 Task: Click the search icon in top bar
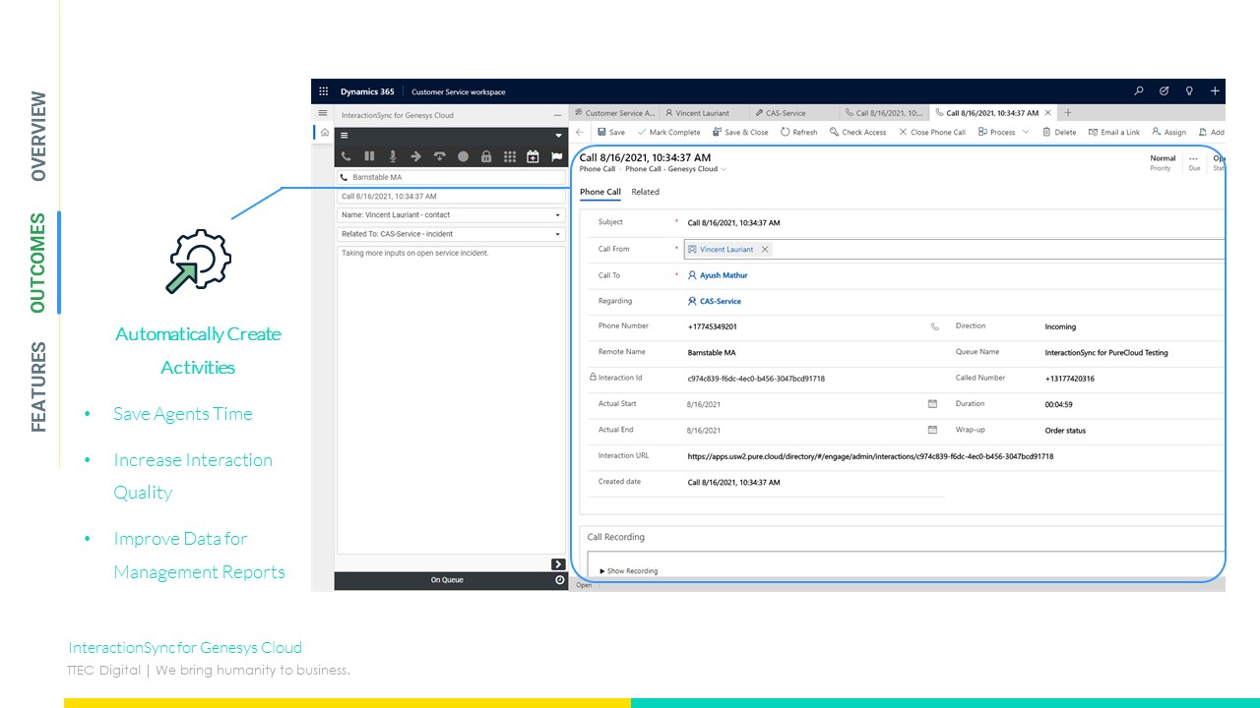tap(1139, 91)
